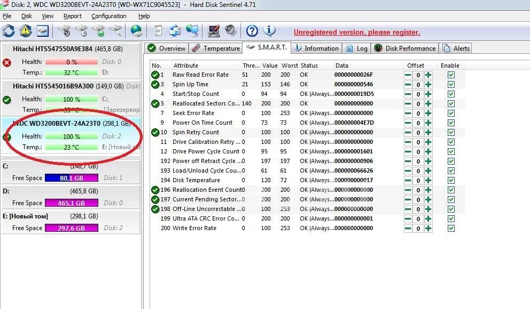This screenshot has height=309, width=530.
Task: Uncheck Enable for Raw Read Error Rate
Action: coord(451,75)
